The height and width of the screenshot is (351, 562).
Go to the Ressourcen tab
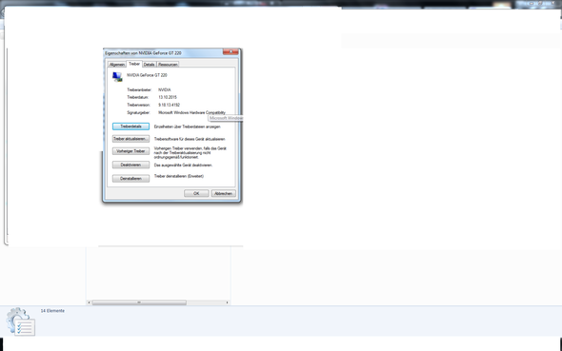168,65
